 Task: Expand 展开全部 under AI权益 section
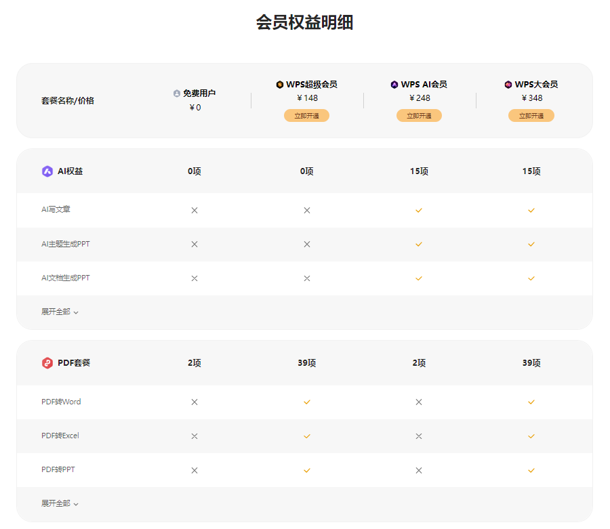tap(60, 312)
